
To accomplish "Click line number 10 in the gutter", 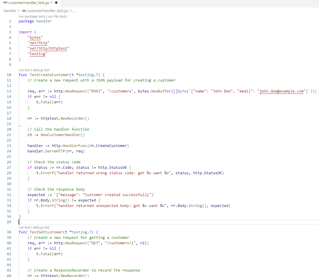I will point(9,75).
